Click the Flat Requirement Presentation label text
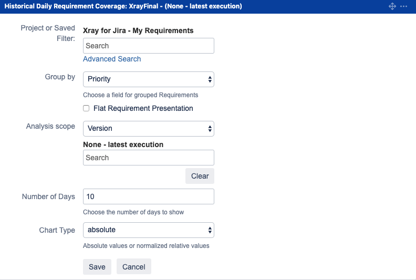416x280 pixels. click(x=143, y=108)
